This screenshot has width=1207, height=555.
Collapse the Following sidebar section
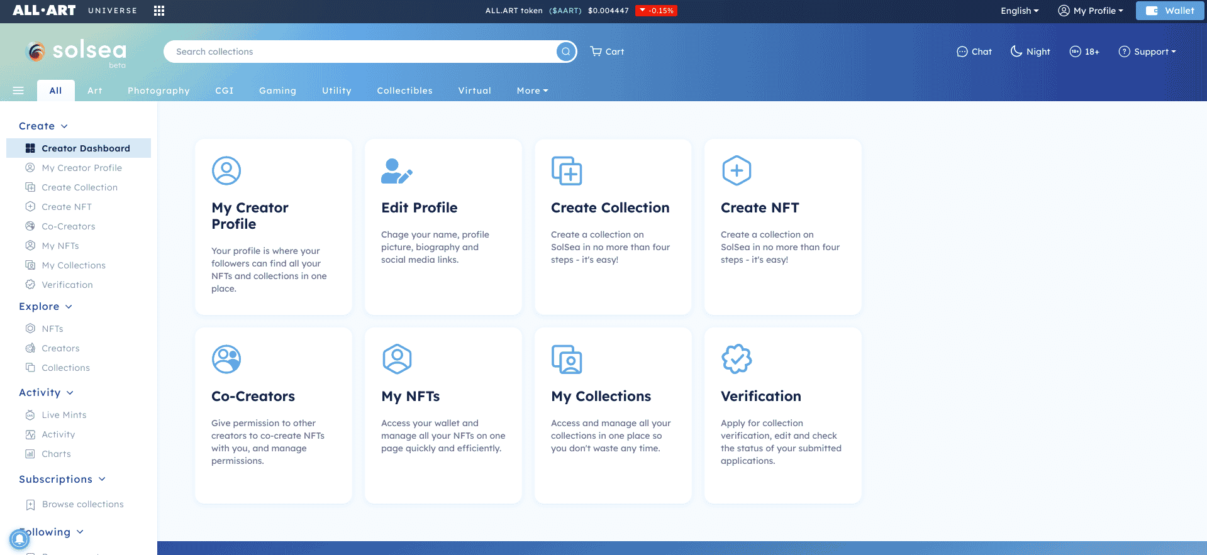(51, 532)
